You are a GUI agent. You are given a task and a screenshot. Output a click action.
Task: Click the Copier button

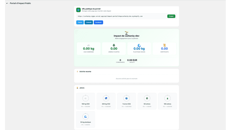click(x=171, y=16)
